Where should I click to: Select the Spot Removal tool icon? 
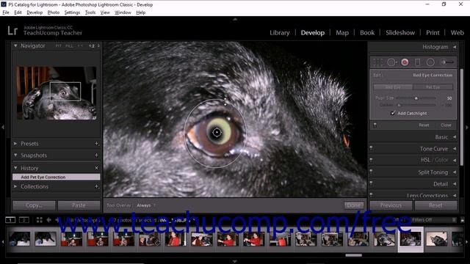point(391,62)
